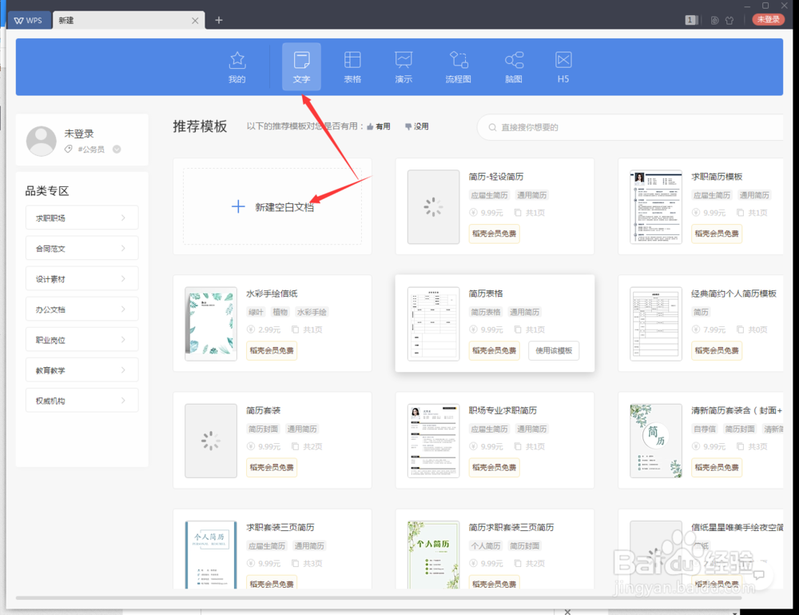Expand the 教育教学 sidebar category

tap(82, 369)
